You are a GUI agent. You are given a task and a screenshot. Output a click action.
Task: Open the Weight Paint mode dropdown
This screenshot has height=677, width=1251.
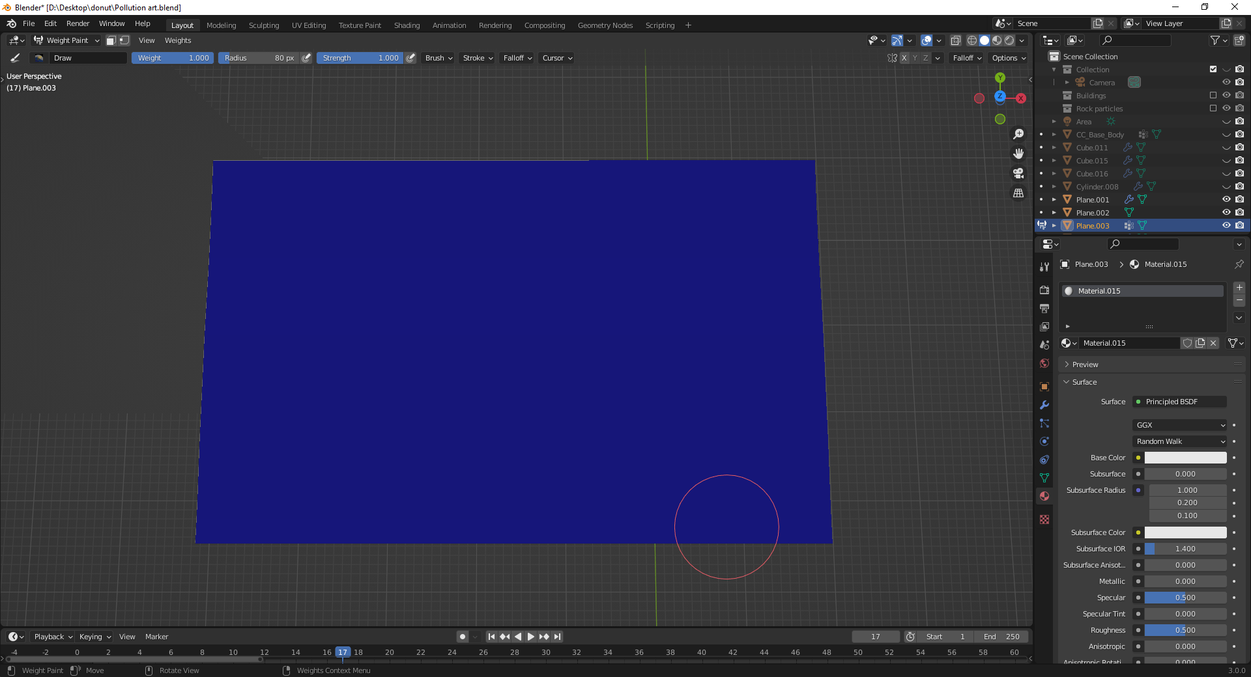click(x=66, y=40)
